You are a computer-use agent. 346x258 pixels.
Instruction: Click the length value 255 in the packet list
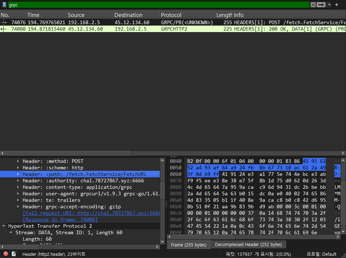pyautogui.click(x=228, y=22)
